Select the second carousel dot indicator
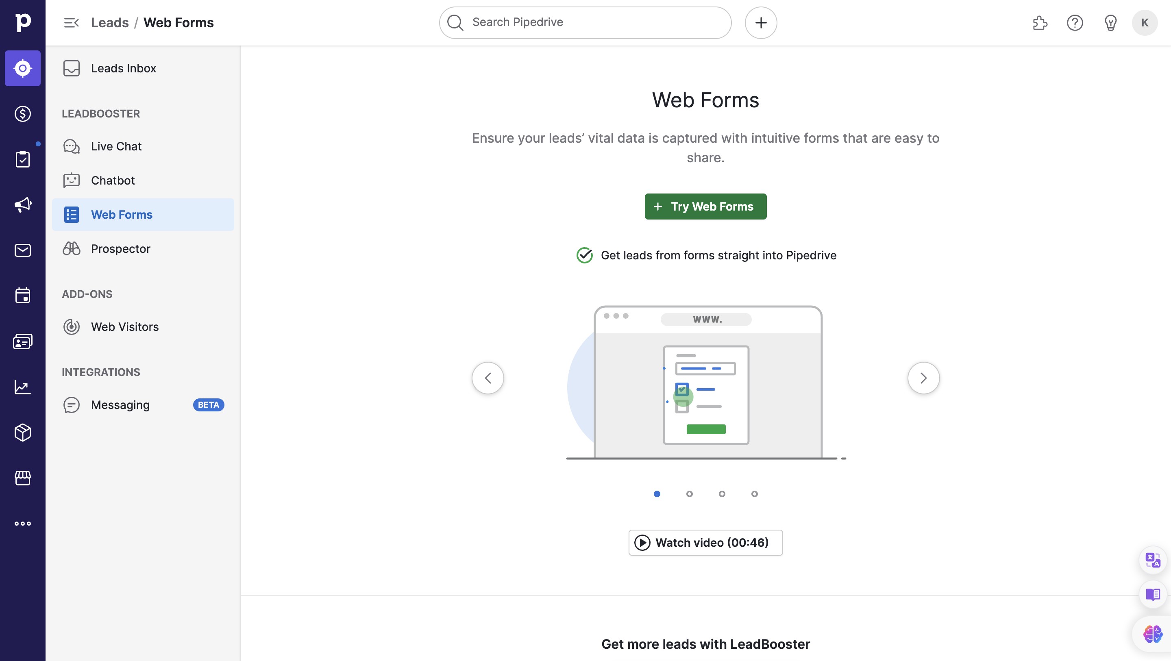1171x661 pixels. click(x=689, y=494)
